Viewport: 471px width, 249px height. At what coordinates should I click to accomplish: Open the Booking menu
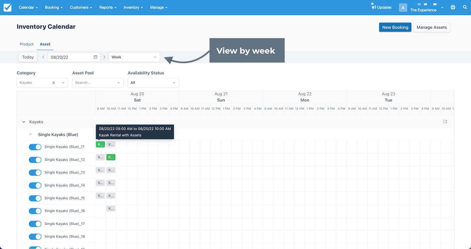(x=54, y=7)
